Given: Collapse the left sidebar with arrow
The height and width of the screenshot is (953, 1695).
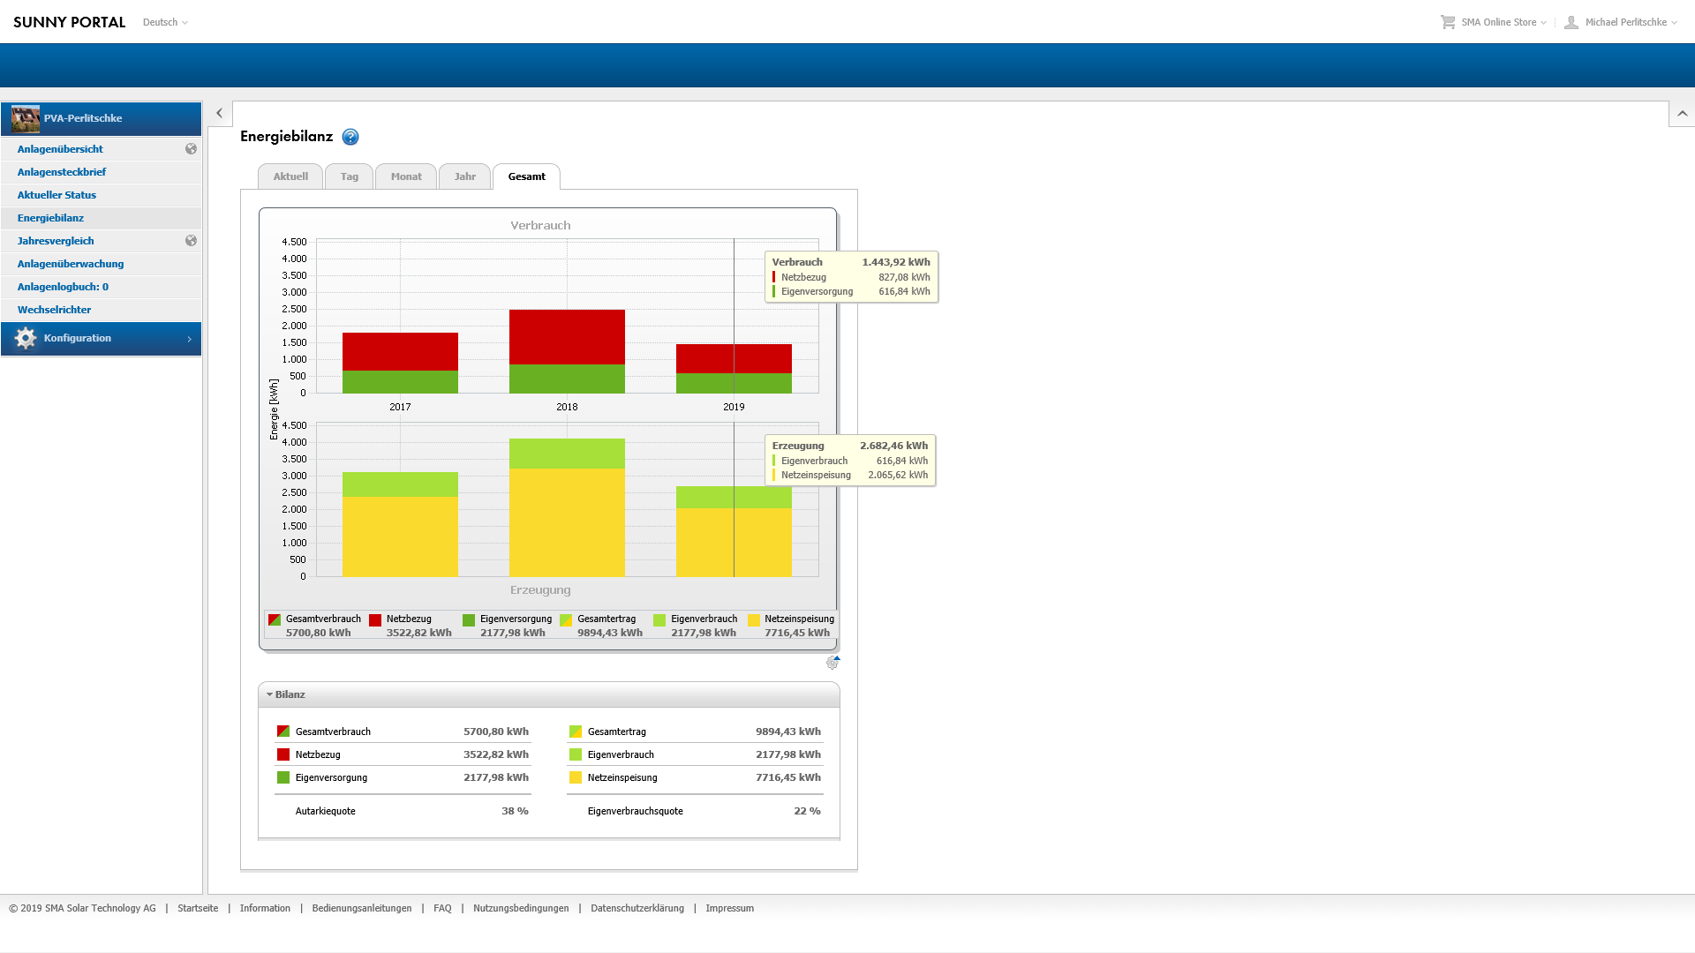Looking at the screenshot, I should [x=220, y=113].
